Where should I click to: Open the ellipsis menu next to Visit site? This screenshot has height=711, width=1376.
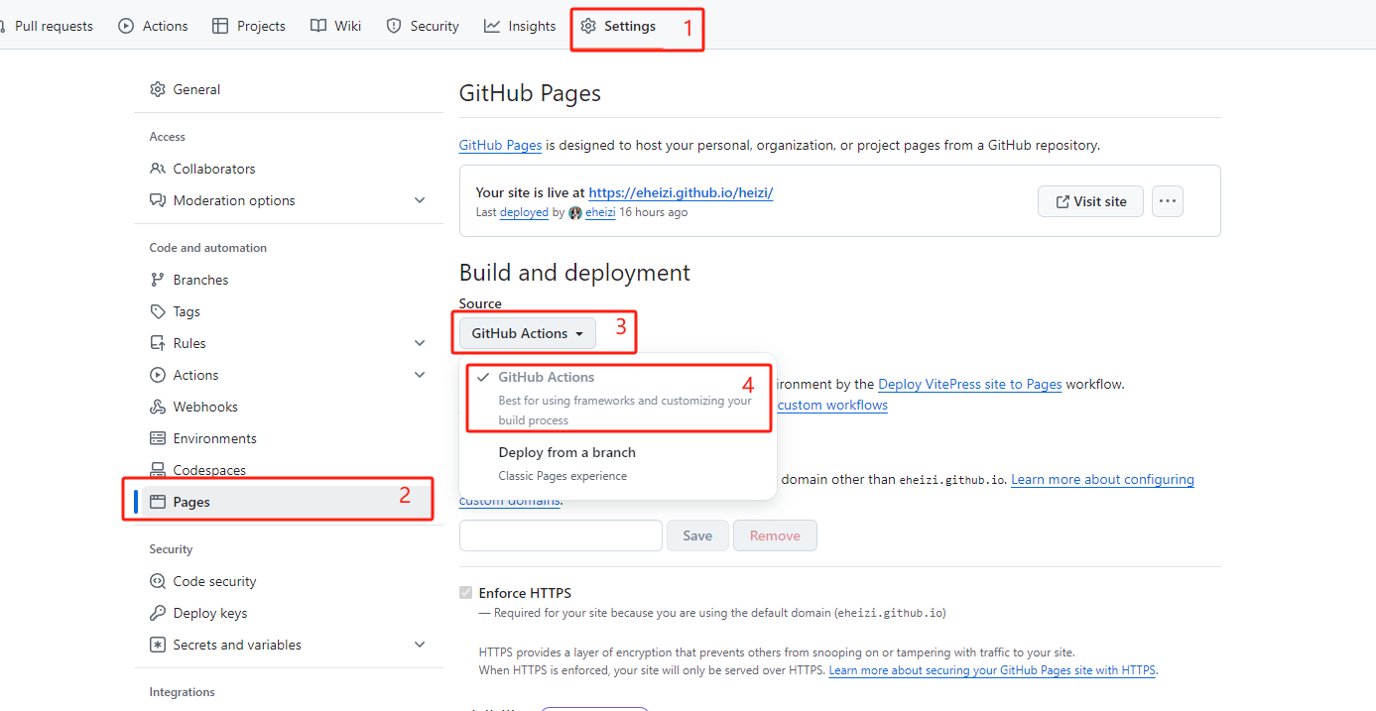click(x=1167, y=200)
